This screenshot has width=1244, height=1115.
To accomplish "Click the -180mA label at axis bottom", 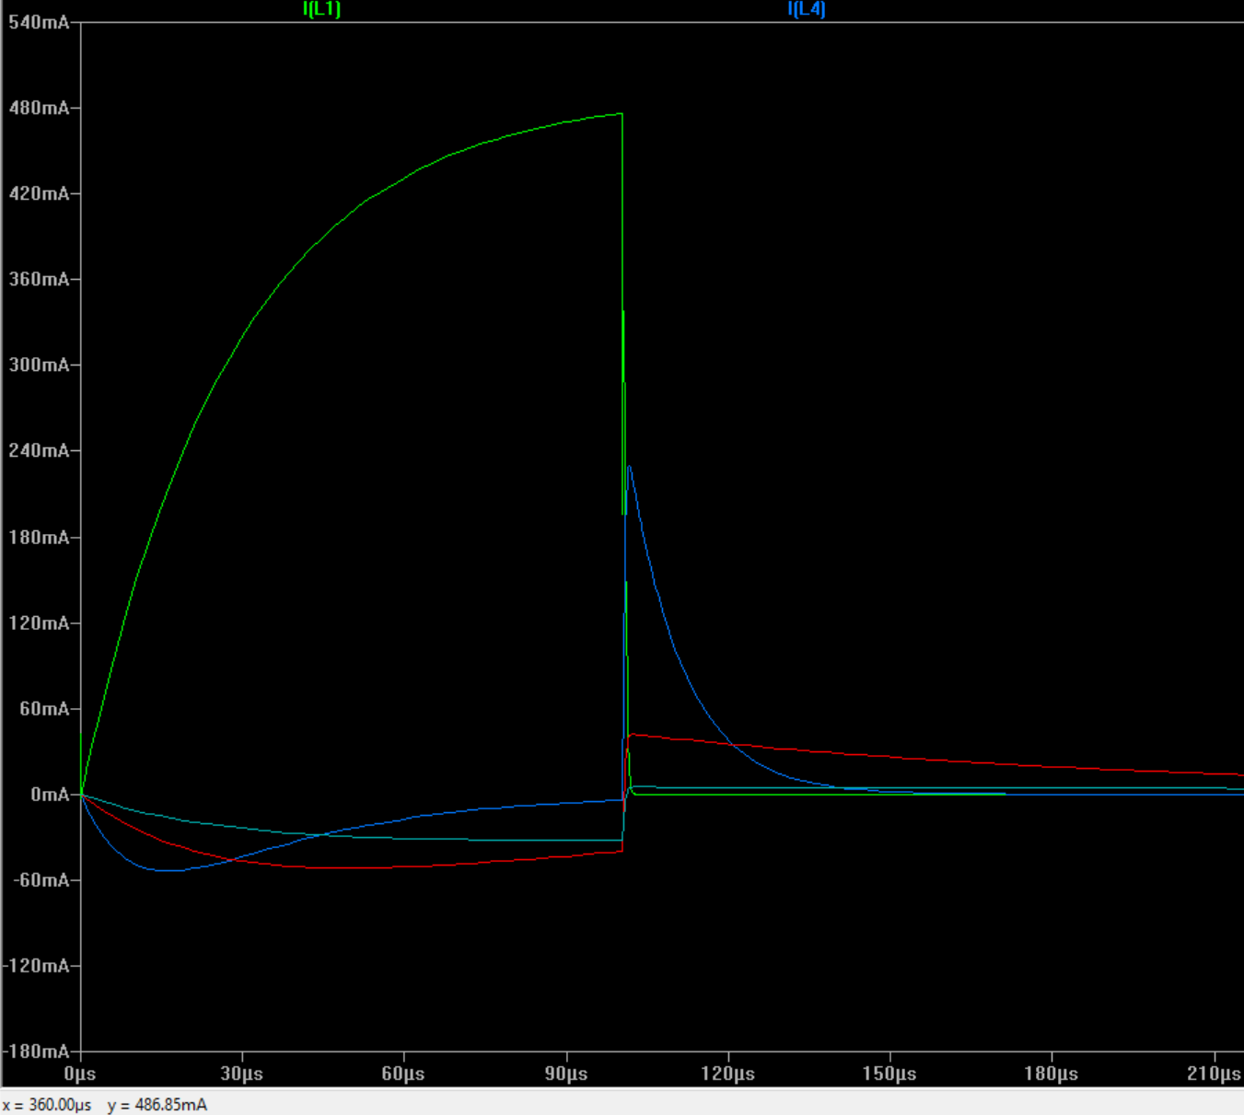I will point(37,1051).
